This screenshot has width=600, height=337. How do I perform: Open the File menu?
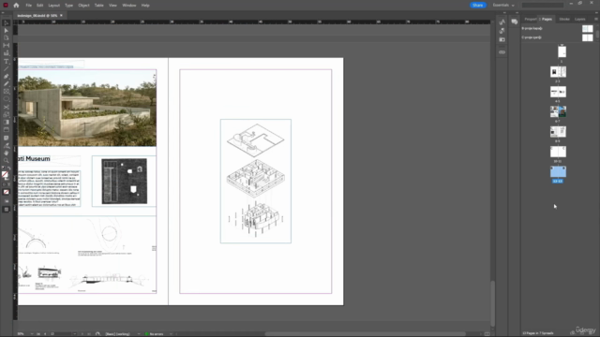click(x=29, y=6)
